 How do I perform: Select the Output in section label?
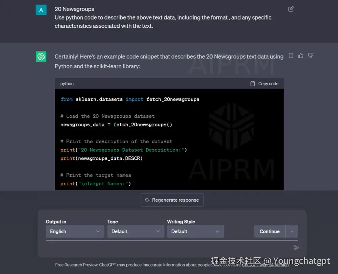click(x=56, y=222)
